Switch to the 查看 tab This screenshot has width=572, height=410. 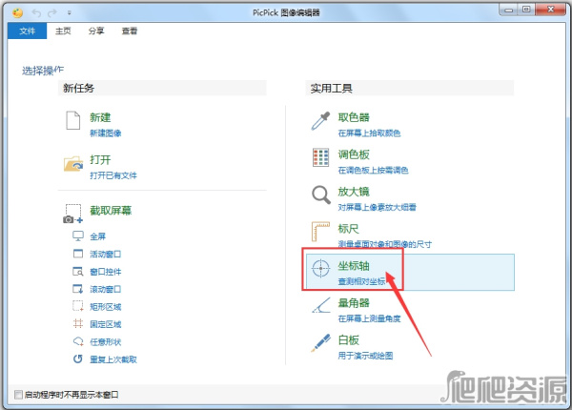coord(130,31)
